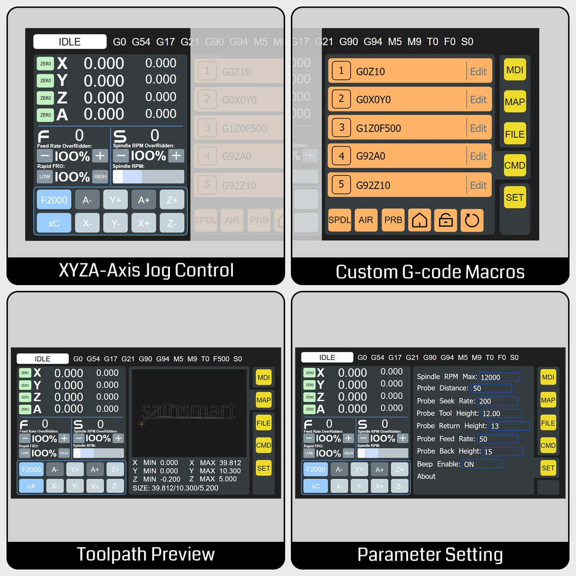Open MAP tab in Custom G-code Macros
Viewport: 576px width, 576px height.
pyautogui.click(x=515, y=102)
